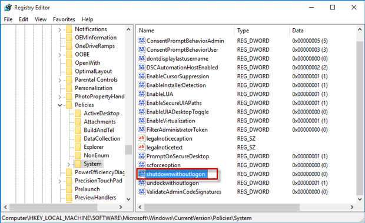Select the BuildAndTel key
This screenshot has width=365, height=223.
click(x=99, y=130)
